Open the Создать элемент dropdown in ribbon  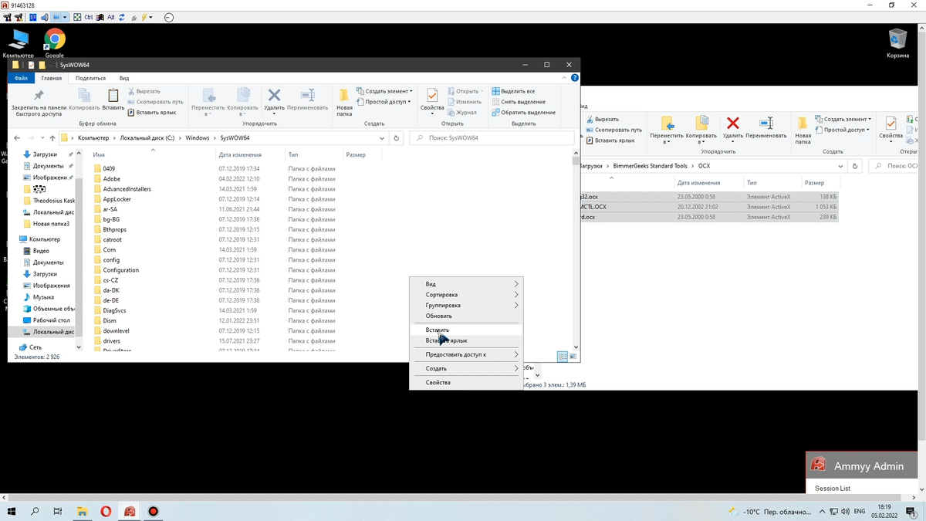point(386,90)
